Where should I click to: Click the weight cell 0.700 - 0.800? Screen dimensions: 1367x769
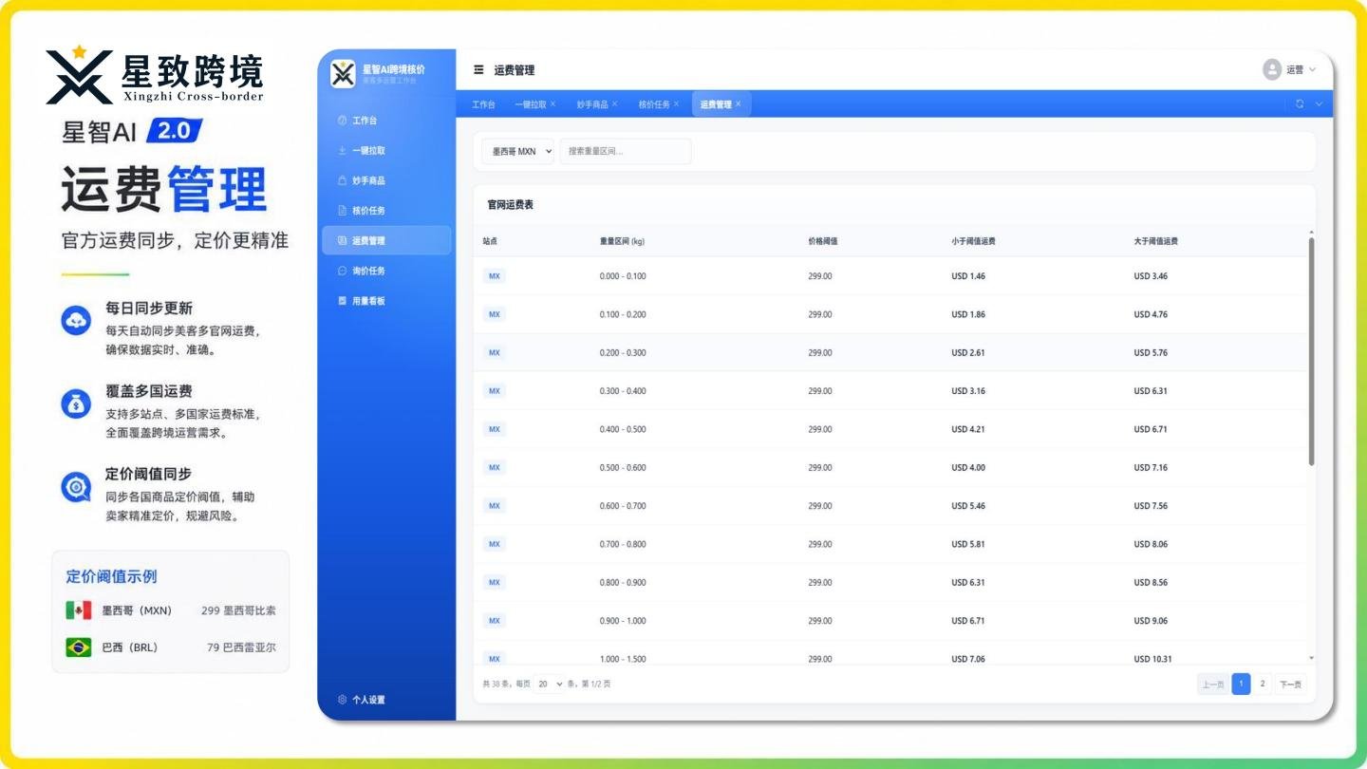pyautogui.click(x=623, y=544)
